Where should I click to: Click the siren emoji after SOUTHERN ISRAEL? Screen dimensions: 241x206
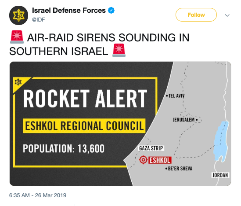pyautogui.click(x=119, y=50)
